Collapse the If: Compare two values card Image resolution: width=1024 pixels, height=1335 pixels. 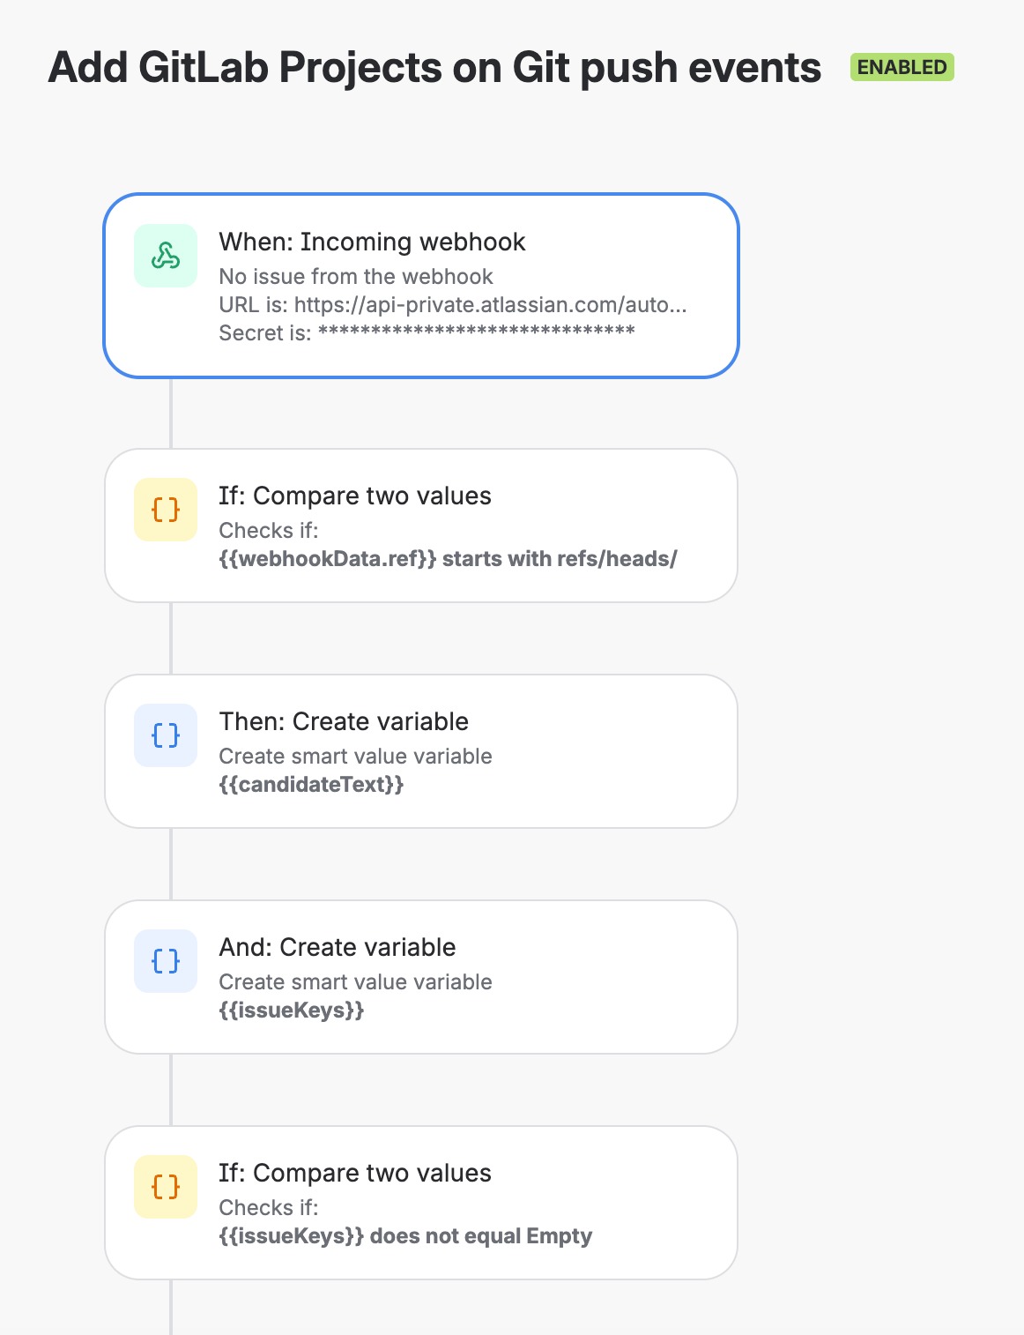coord(420,524)
